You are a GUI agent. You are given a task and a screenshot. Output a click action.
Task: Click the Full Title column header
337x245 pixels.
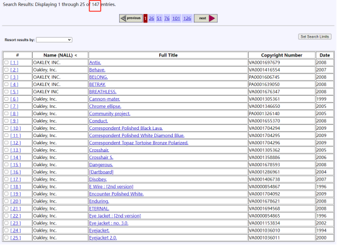pyautogui.click(x=168, y=55)
